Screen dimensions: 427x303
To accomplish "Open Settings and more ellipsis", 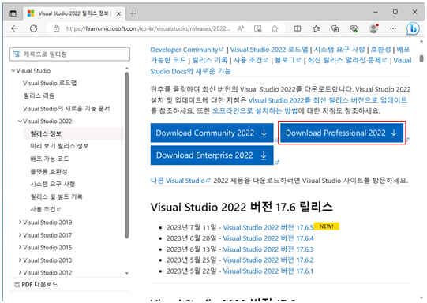I will click(393, 28).
